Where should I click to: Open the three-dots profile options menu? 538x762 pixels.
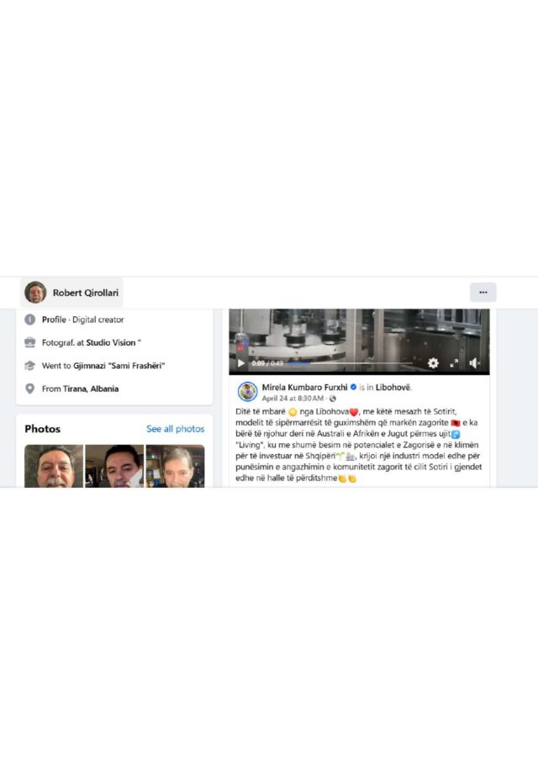tap(483, 293)
